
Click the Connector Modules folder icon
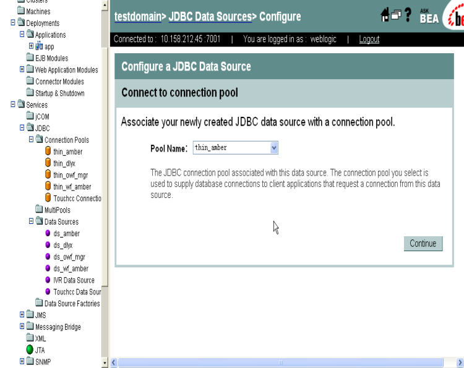(30, 80)
